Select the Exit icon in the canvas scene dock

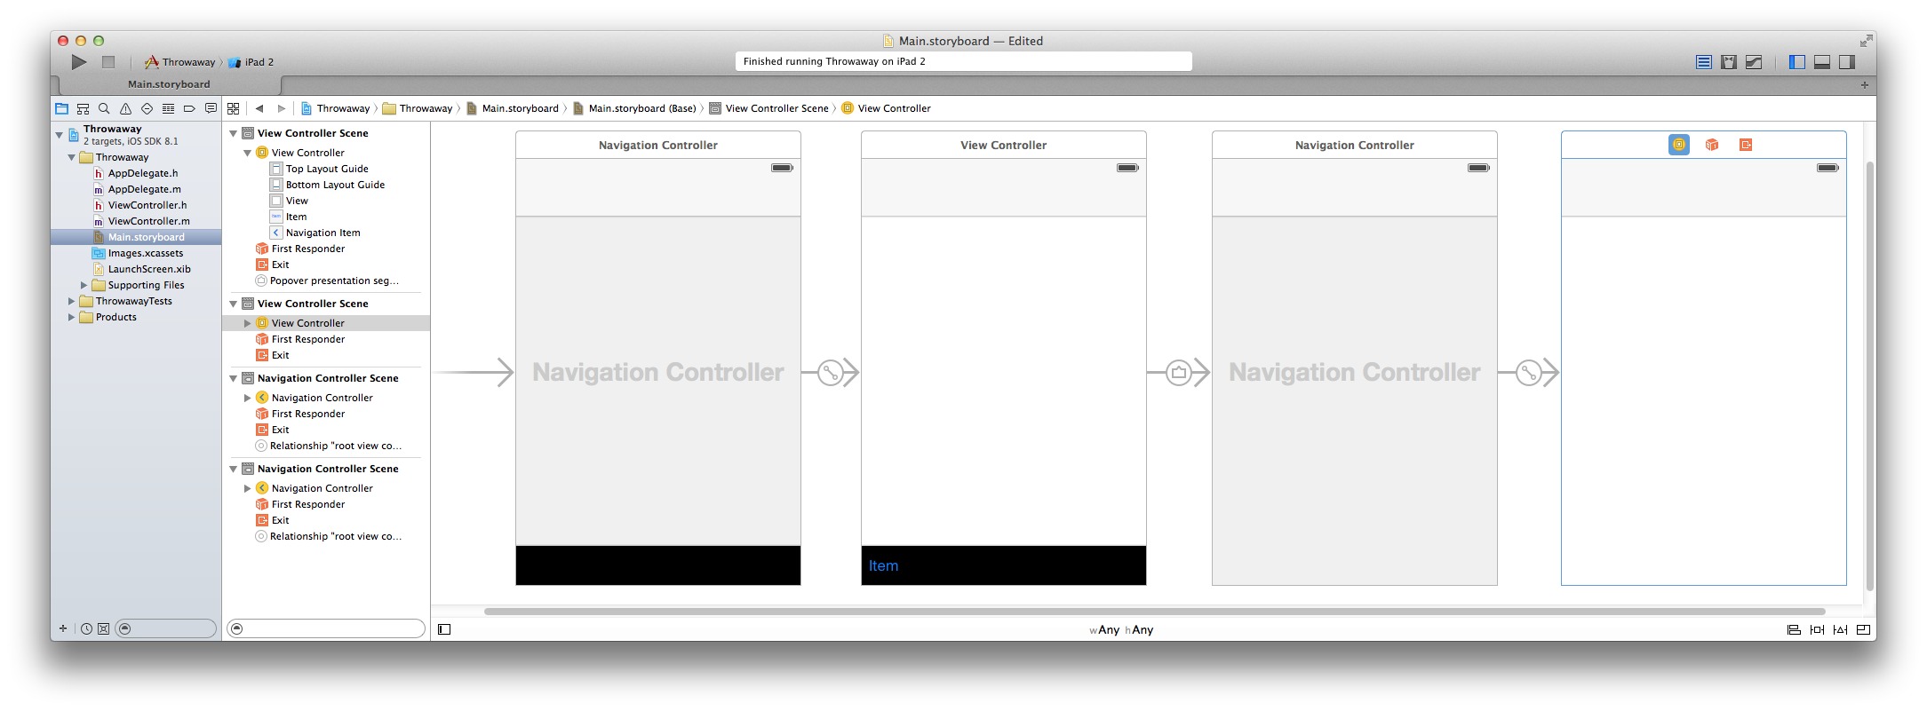tap(1746, 145)
